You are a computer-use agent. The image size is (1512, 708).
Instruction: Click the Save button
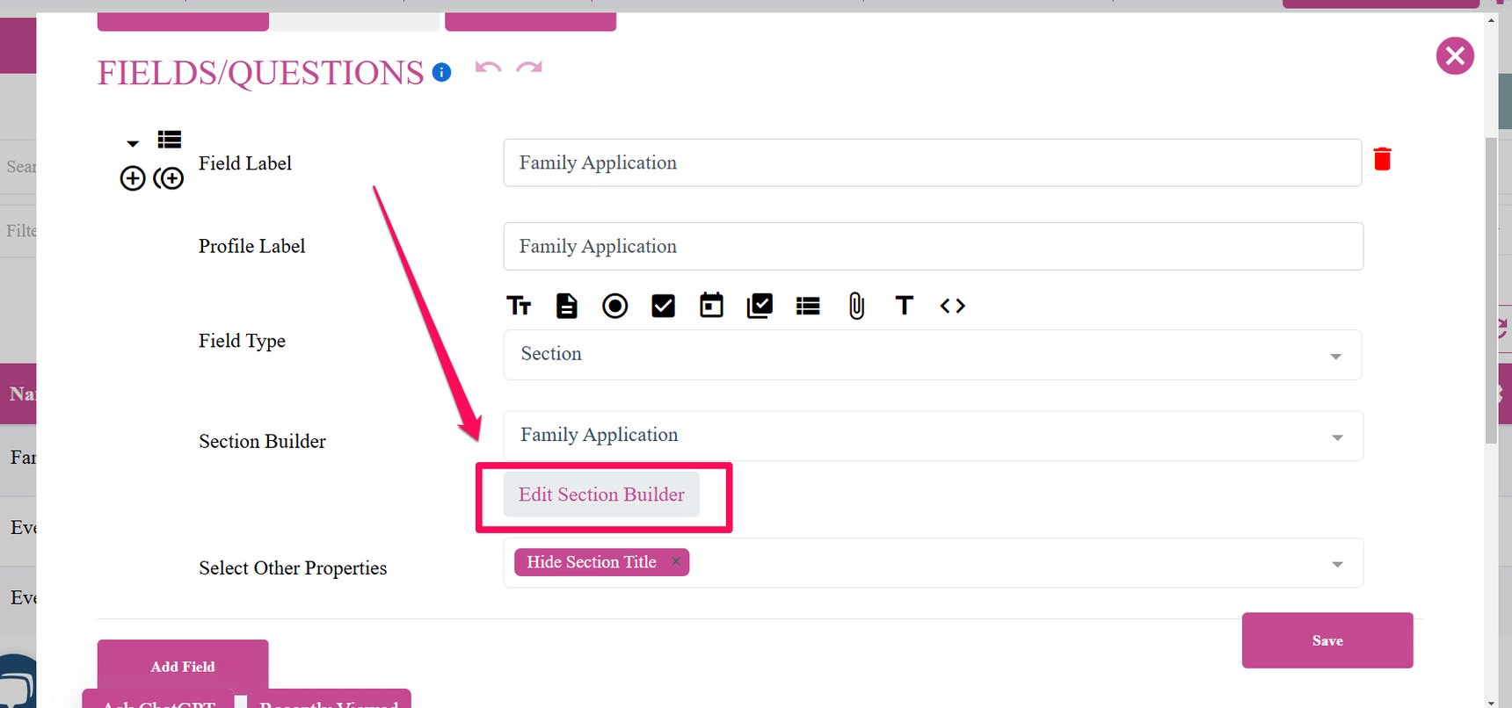tap(1327, 640)
